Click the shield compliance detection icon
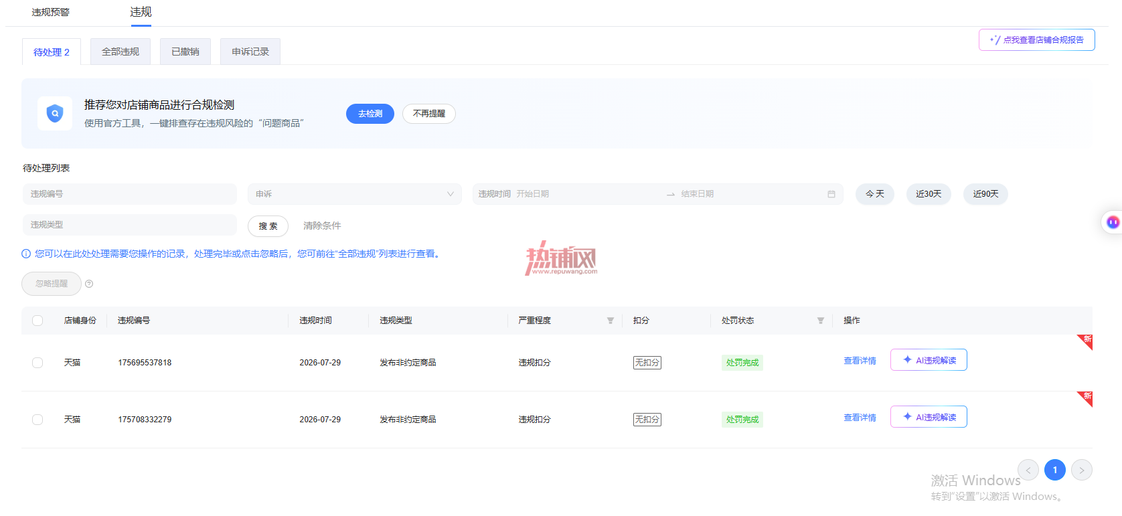The height and width of the screenshot is (516, 1122). 55,113
